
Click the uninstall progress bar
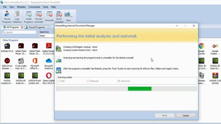[126, 89]
